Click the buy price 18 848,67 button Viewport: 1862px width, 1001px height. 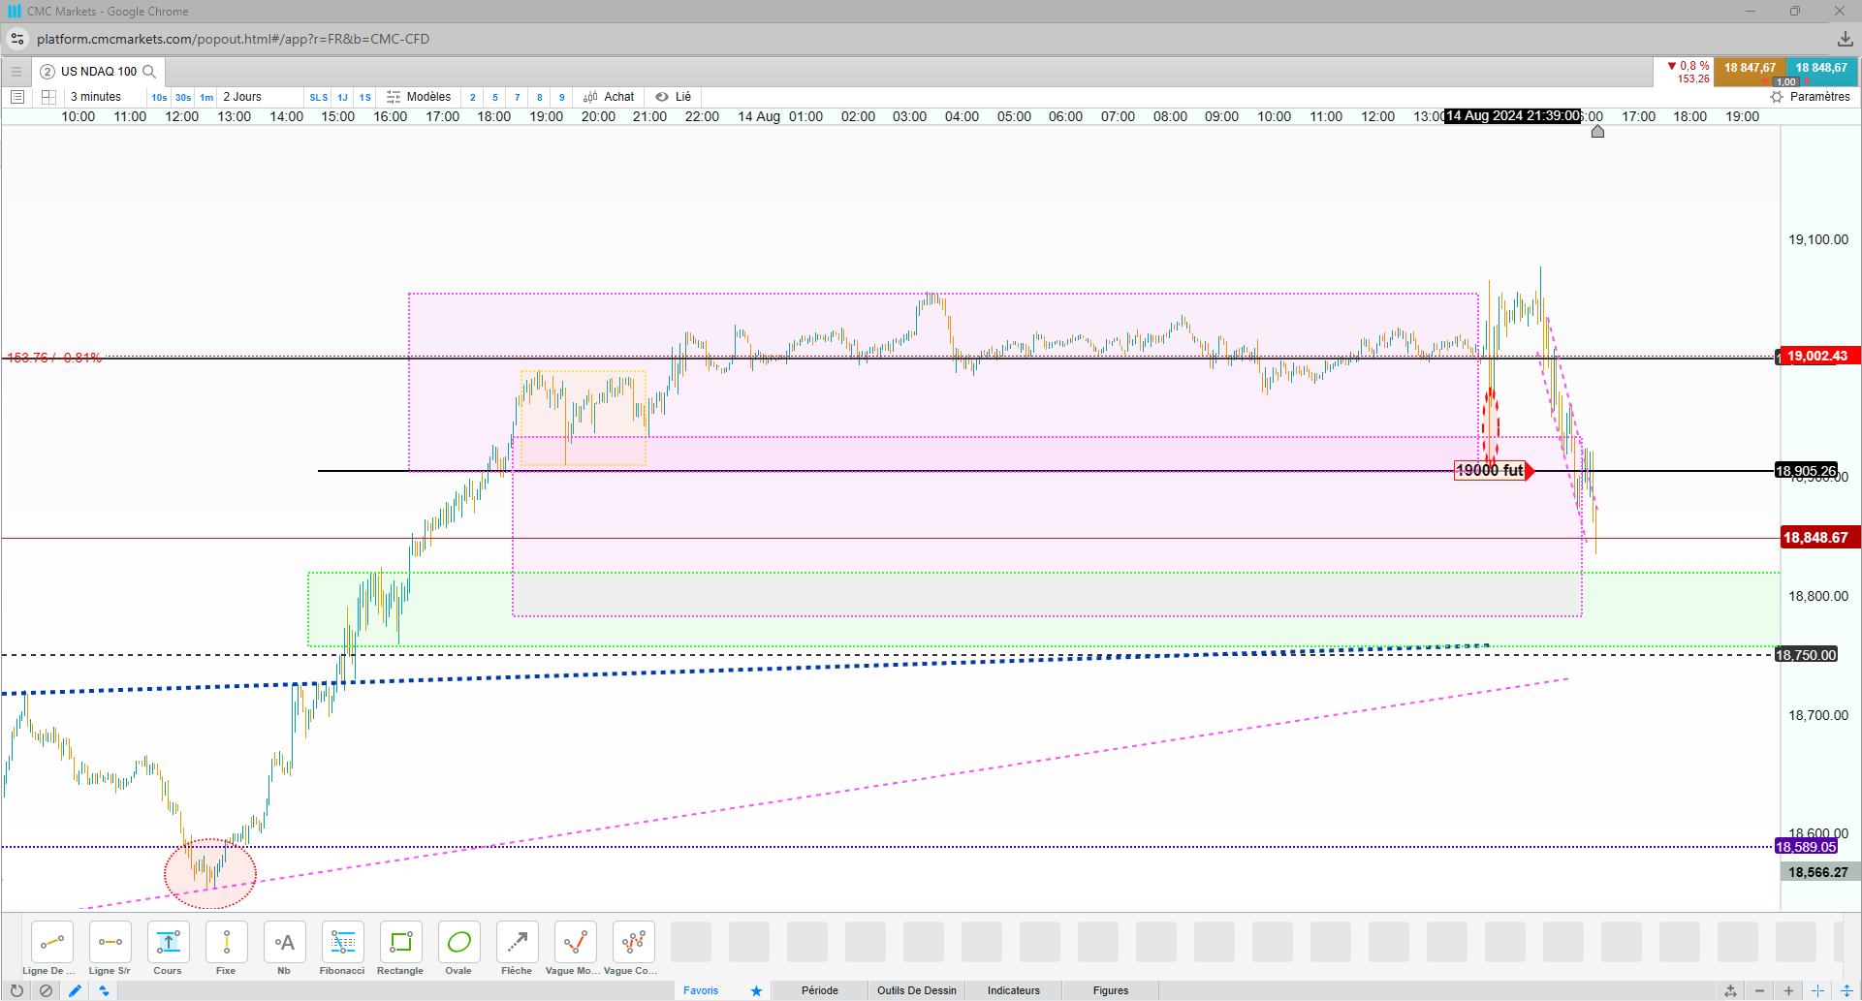[1821, 71]
